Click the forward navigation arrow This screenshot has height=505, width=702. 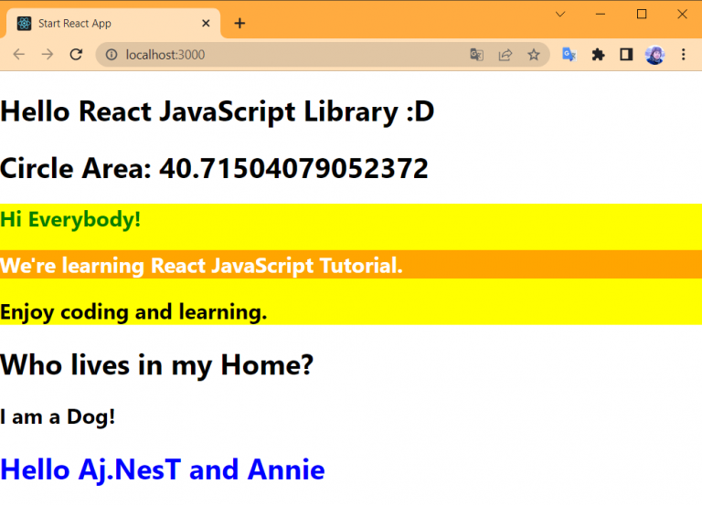pyautogui.click(x=48, y=55)
